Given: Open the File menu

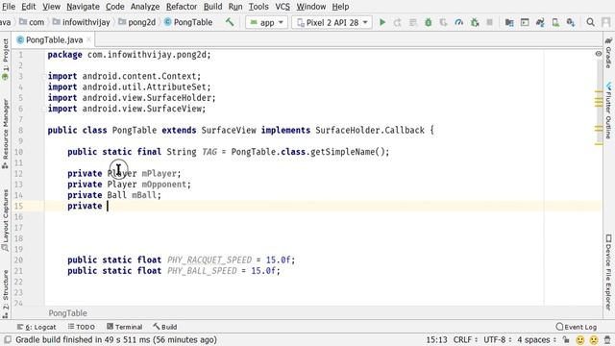Looking at the screenshot, I should pyautogui.click(x=8, y=7).
